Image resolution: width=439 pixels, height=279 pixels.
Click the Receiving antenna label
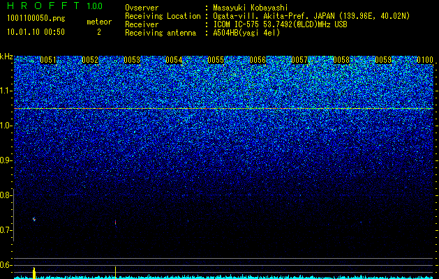pos(161,33)
